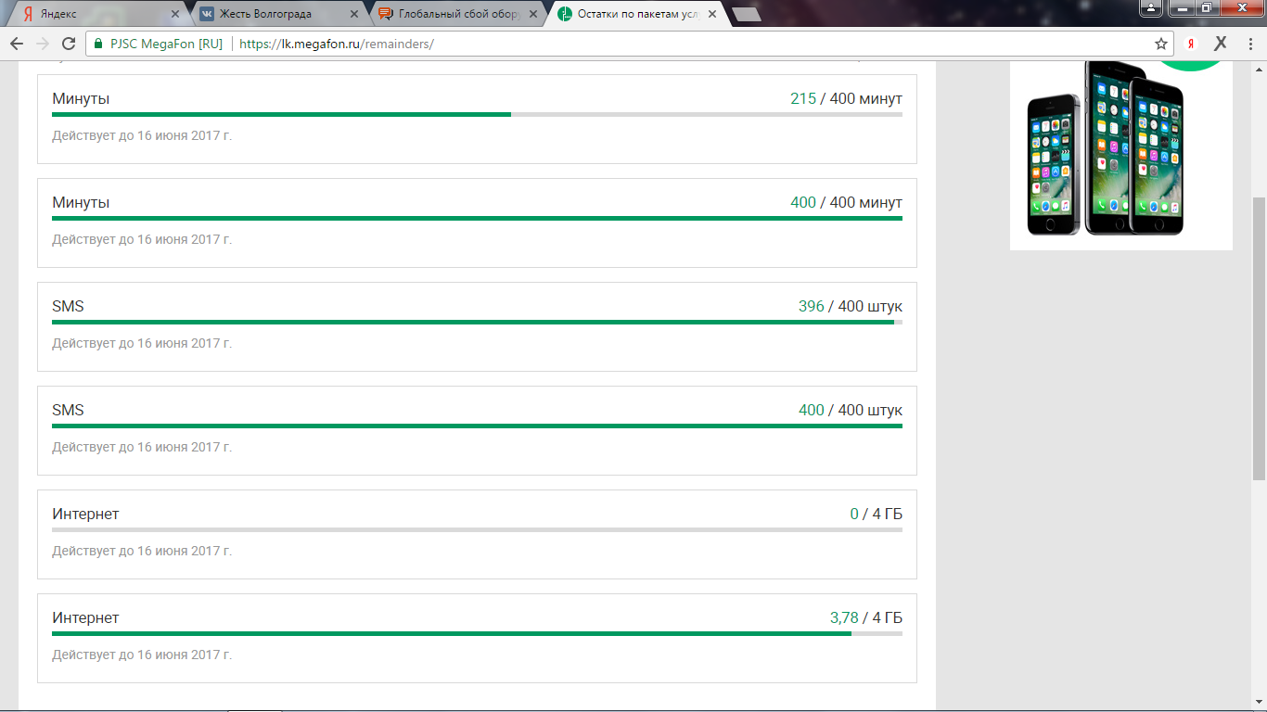This screenshot has height=712, width=1267.
Task: Click the "400 / 400 штук" value
Action: (851, 410)
